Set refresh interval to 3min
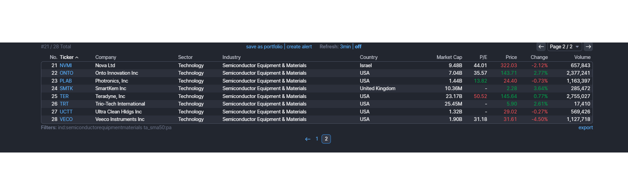Viewport: 628px width, 195px height. click(345, 47)
